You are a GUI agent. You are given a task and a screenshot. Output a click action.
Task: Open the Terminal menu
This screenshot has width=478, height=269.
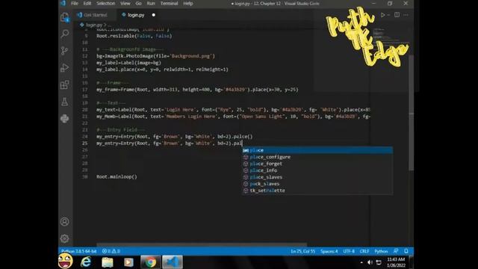point(170,3)
